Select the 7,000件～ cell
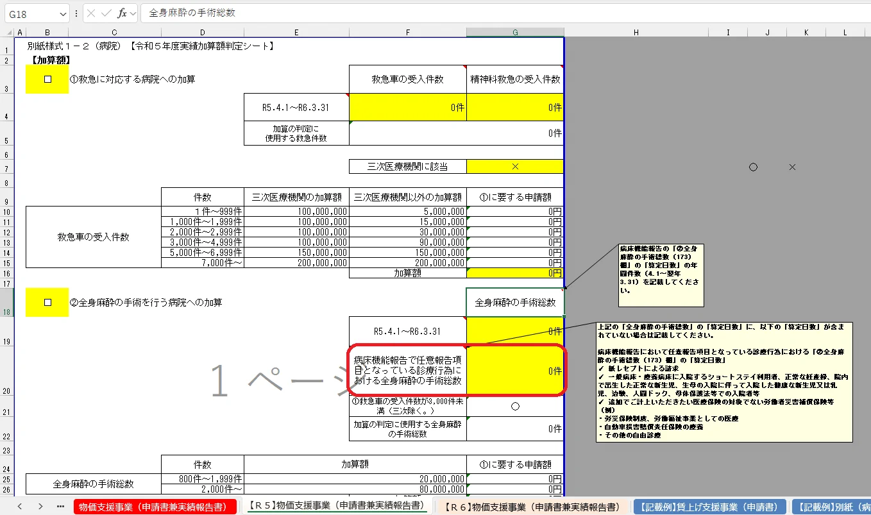 click(x=202, y=262)
